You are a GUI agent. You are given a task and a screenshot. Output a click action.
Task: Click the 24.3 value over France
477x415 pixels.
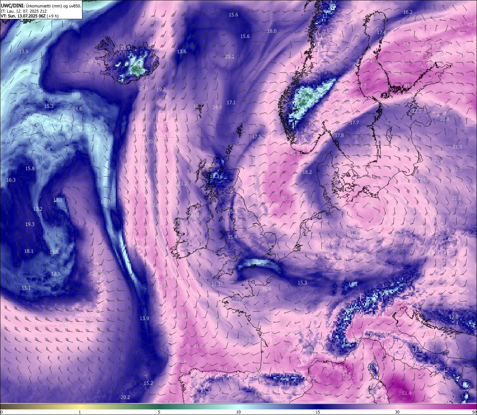(x=246, y=340)
